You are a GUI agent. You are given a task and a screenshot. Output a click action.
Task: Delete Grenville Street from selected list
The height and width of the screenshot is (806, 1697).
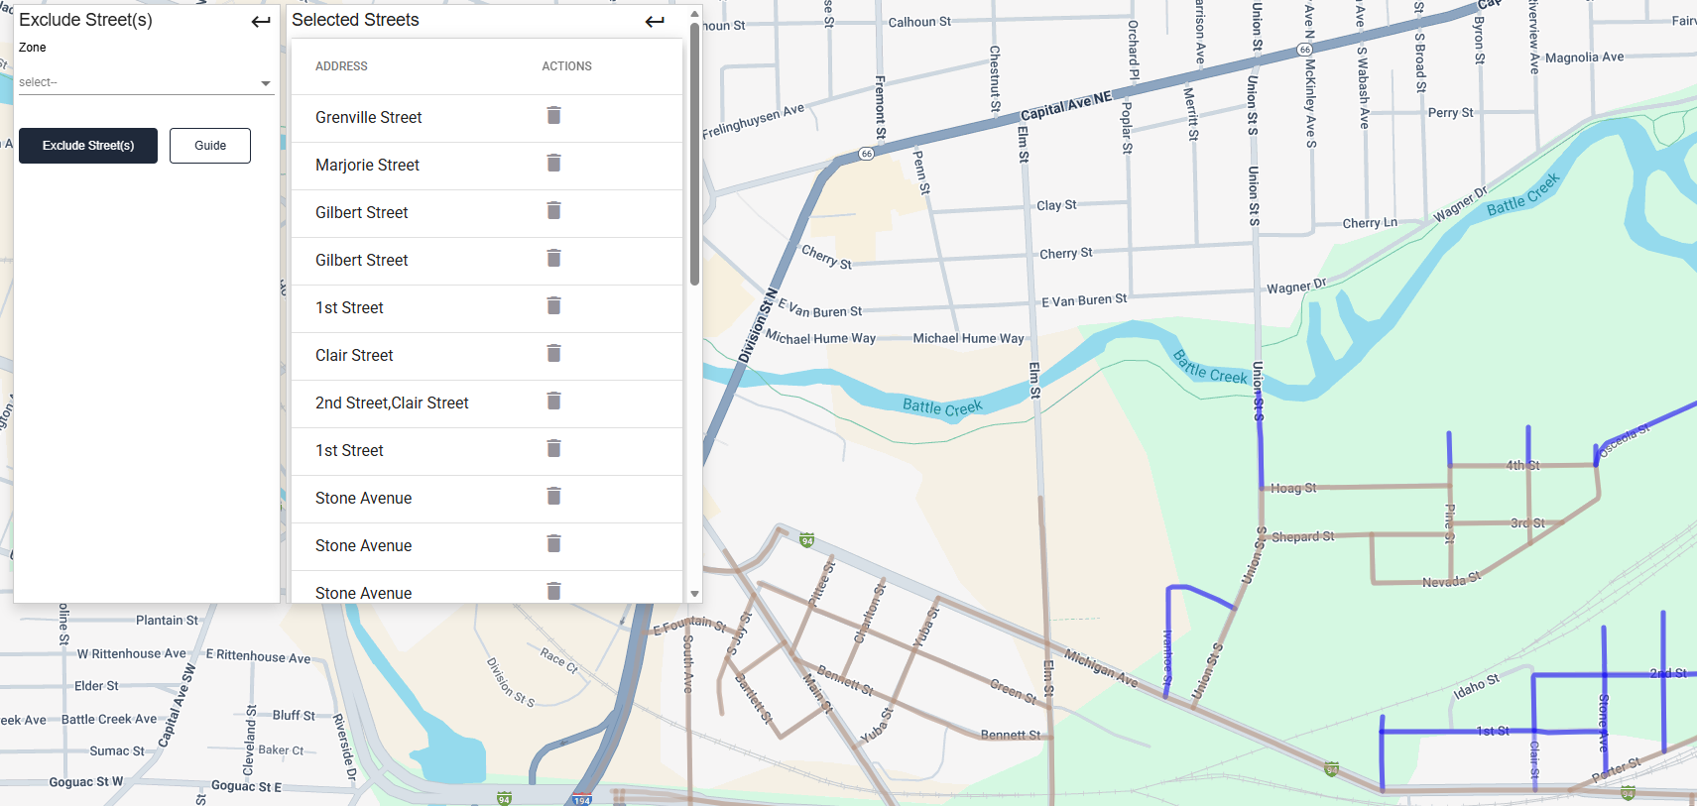tap(553, 116)
